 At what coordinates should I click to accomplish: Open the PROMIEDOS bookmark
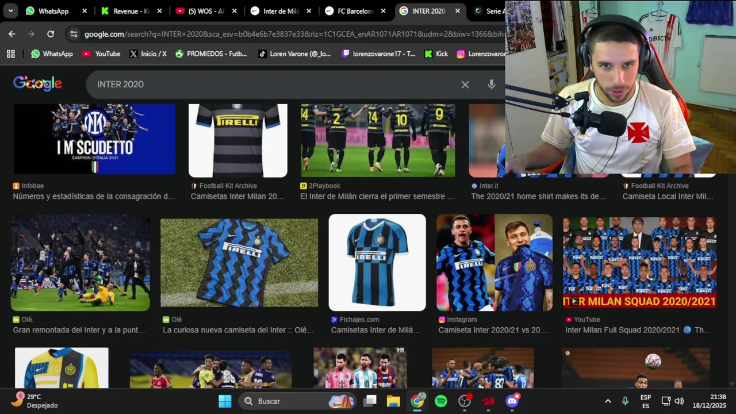click(x=210, y=53)
